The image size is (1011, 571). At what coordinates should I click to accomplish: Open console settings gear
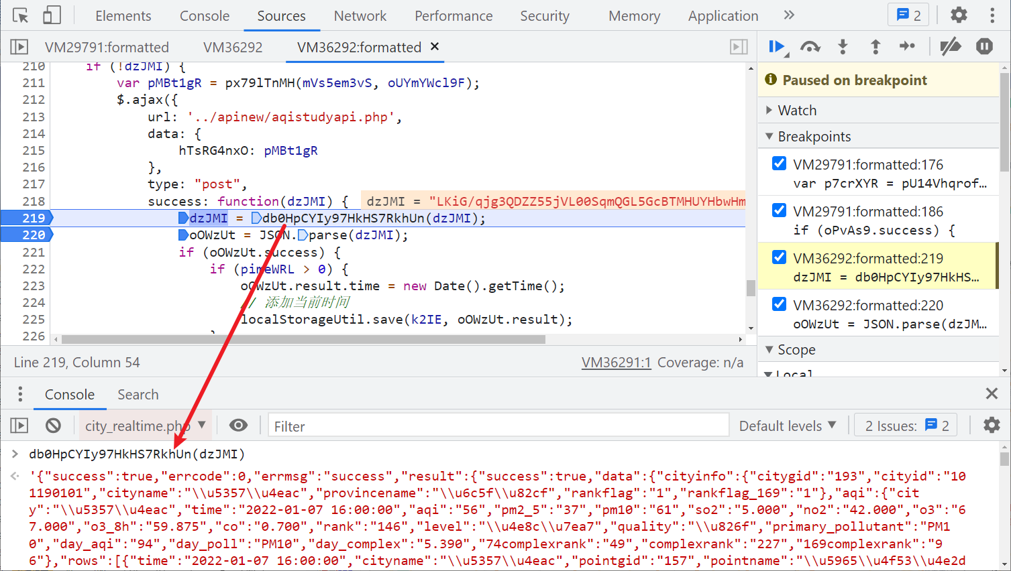pyautogui.click(x=992, y=425)
